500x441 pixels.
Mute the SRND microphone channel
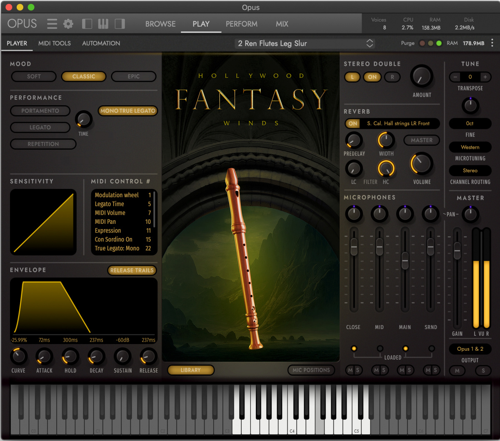pyautogui.click(x=427, y=370)
